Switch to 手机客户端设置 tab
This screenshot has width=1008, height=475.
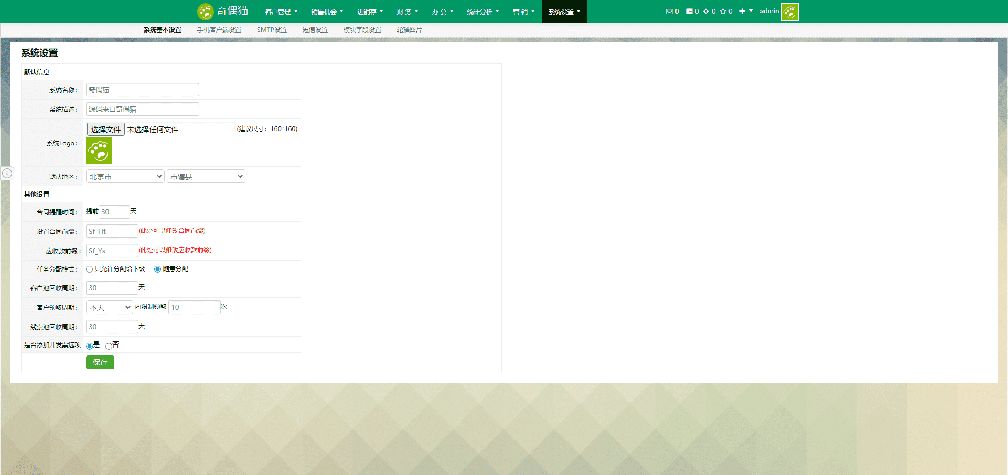219,30
